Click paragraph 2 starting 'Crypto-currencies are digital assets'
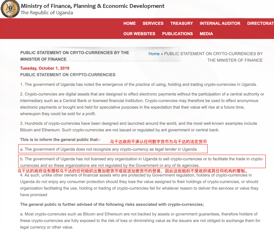274x232 pixels. pos(142,104)
